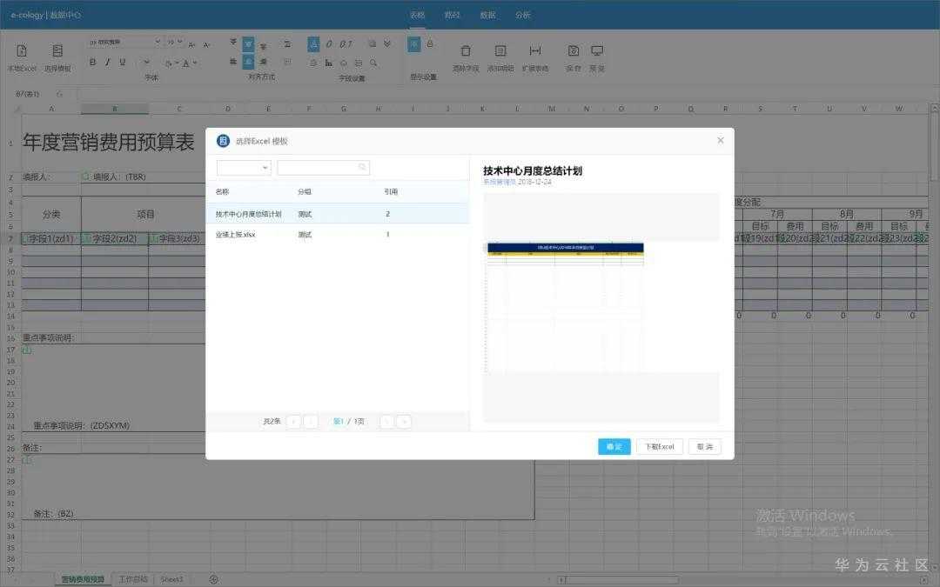Click the 清除字段 trash icon
The height and width of the screenshot is (587, 940).
point(466,51)
